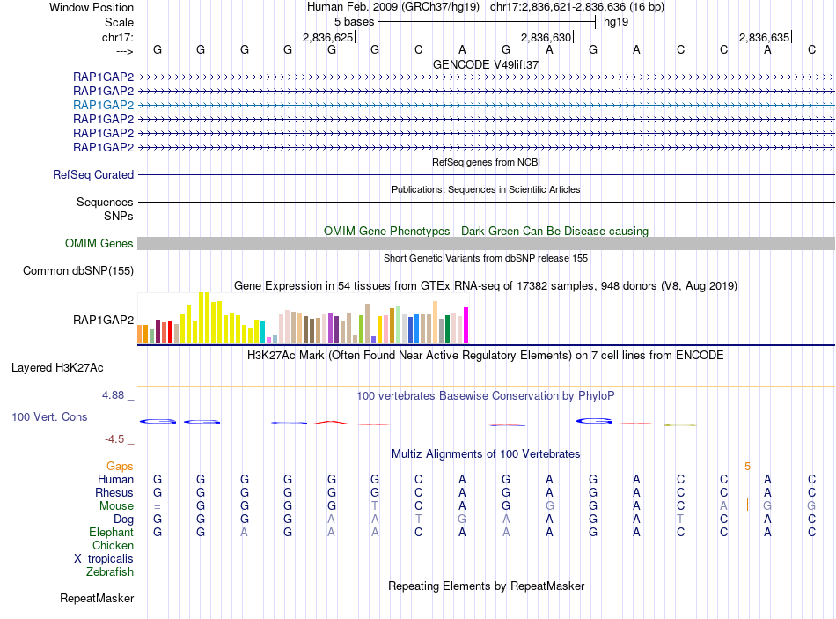
Task: Open the H3K27Ac Mark ENCODE track title
Action: pyautogui.click(x=486, y=356)
